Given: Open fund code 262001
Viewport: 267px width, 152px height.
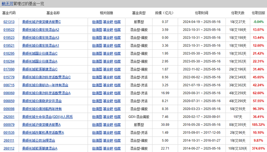Looking at the screenshot, I should coord(9,117).
